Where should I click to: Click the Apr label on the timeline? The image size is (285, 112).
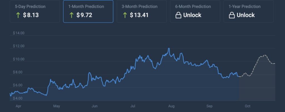pyautogui.click(x=19, y=106)
